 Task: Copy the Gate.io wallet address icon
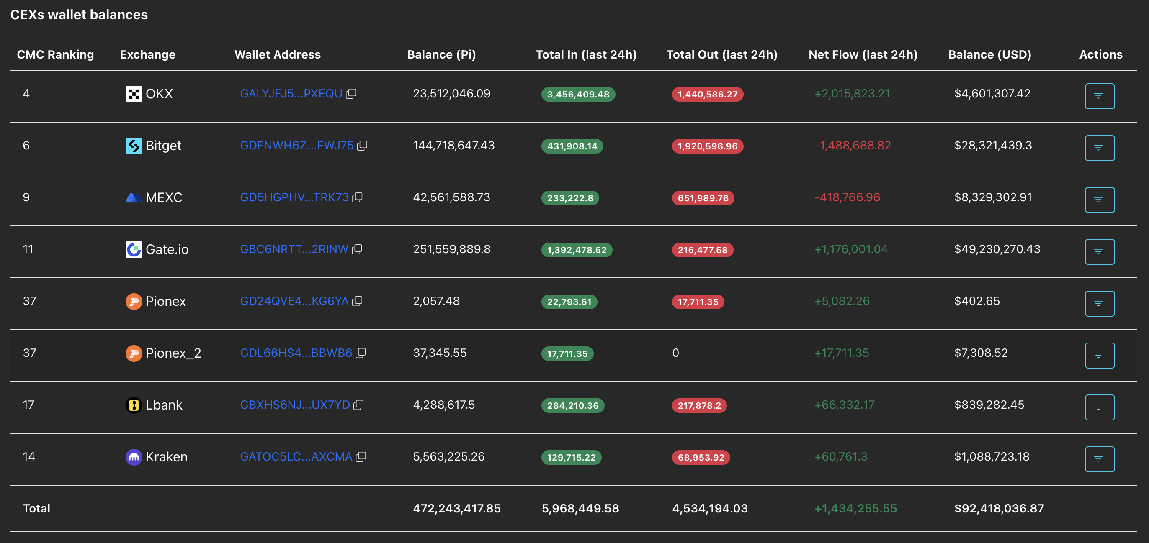coord(357,249)
